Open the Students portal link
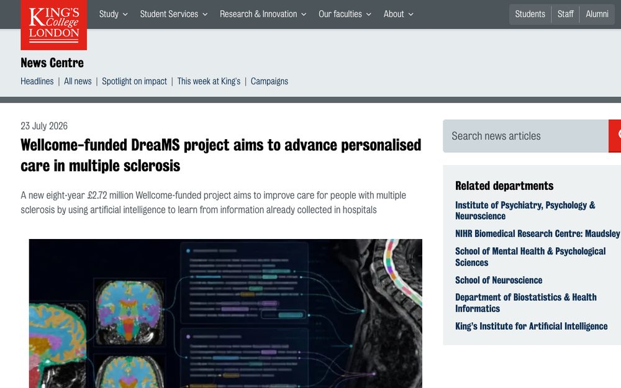This screenshot has width=621, height=388. coord(530,14)
